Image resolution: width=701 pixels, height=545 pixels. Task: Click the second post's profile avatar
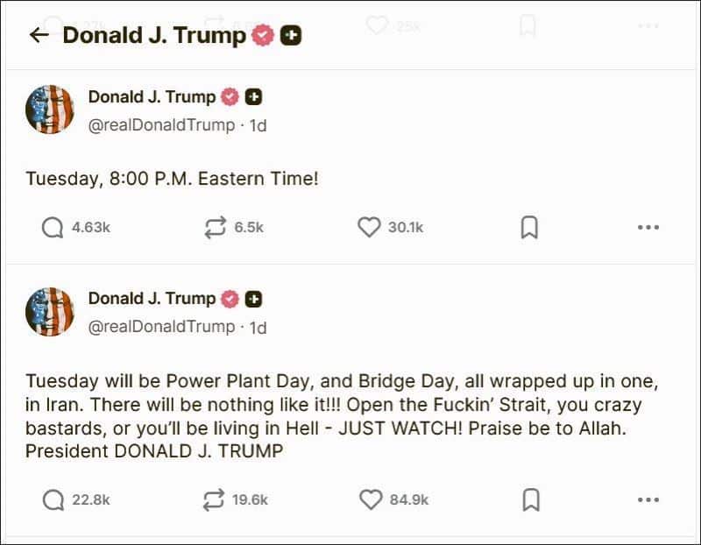tap(50, 312)
